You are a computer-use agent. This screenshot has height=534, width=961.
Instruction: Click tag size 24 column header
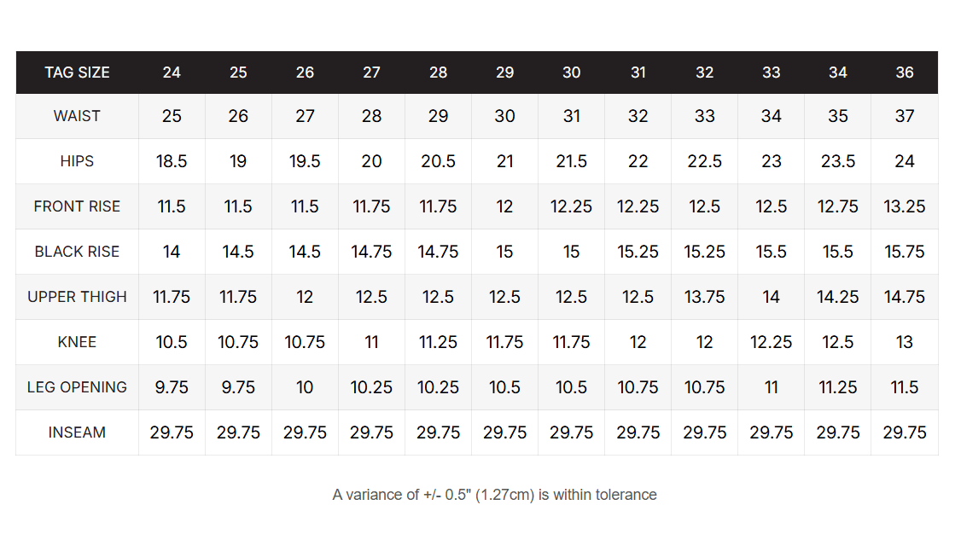[172, 73]
